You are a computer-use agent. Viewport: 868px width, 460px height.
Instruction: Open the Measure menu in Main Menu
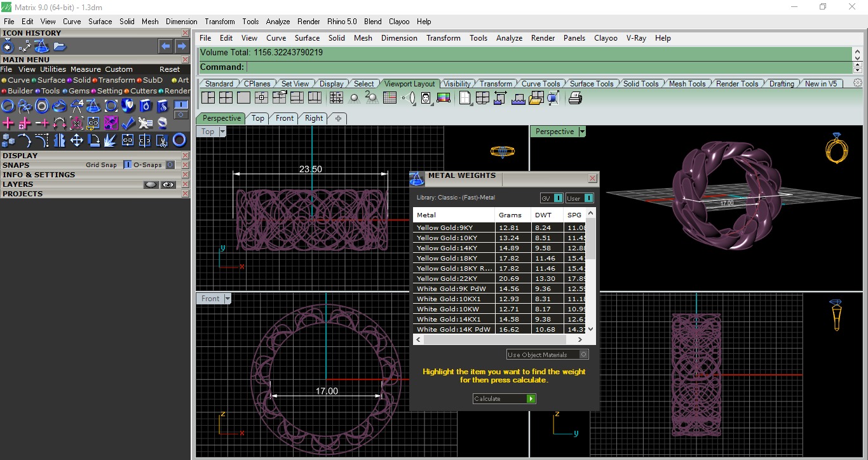tap(86, 69)
